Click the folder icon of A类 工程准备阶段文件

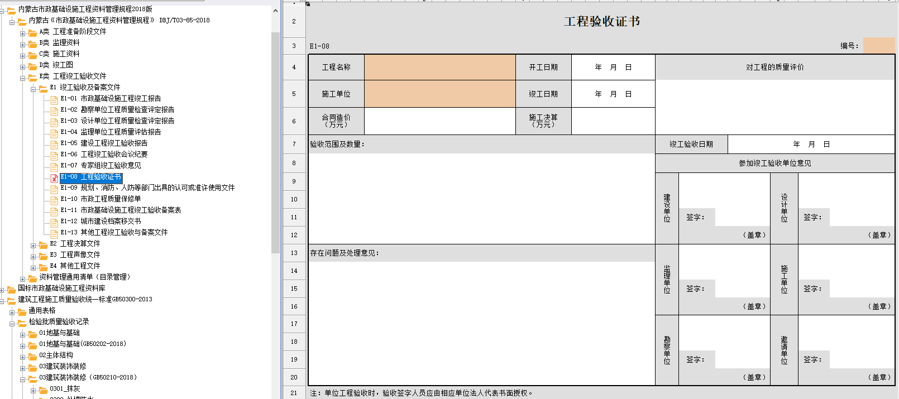pyautogui.click(x=33, y=33)
